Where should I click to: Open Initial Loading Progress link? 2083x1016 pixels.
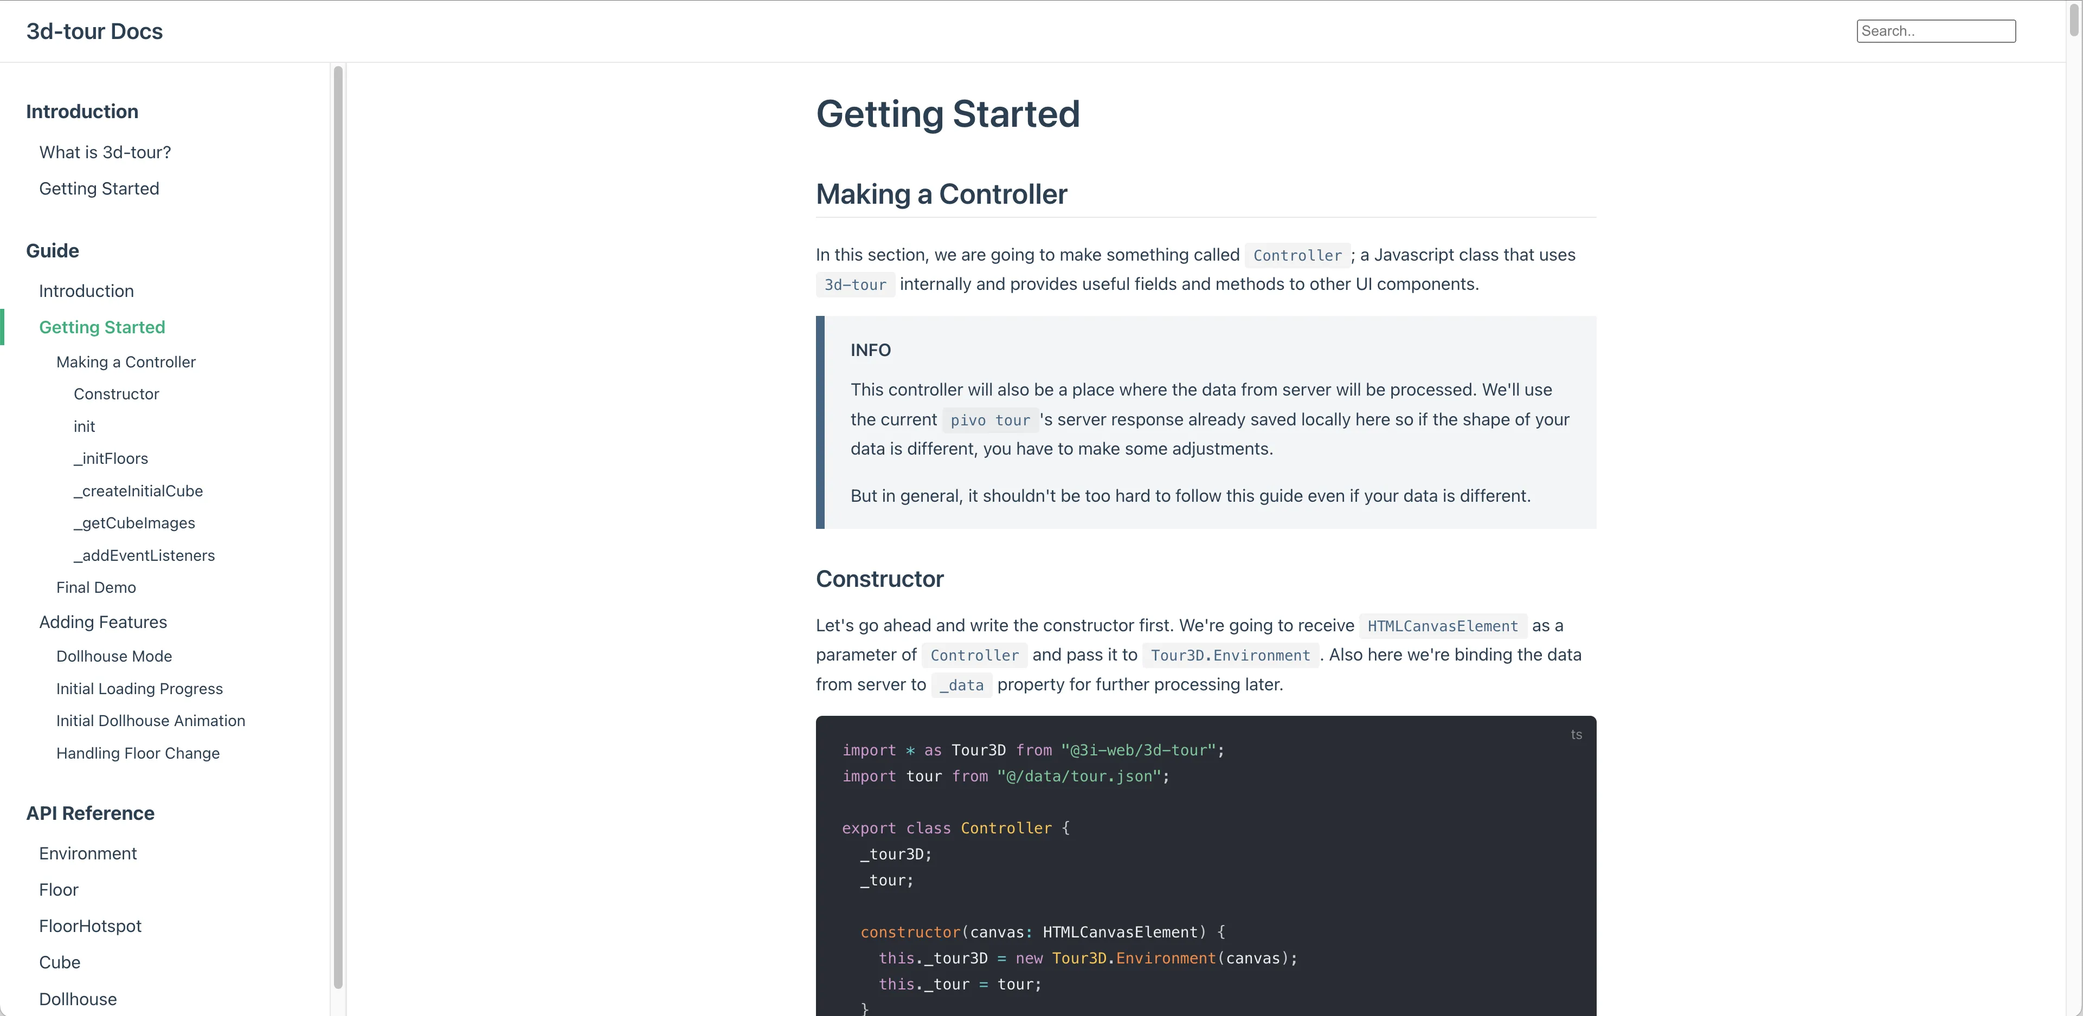pos(139,689)
